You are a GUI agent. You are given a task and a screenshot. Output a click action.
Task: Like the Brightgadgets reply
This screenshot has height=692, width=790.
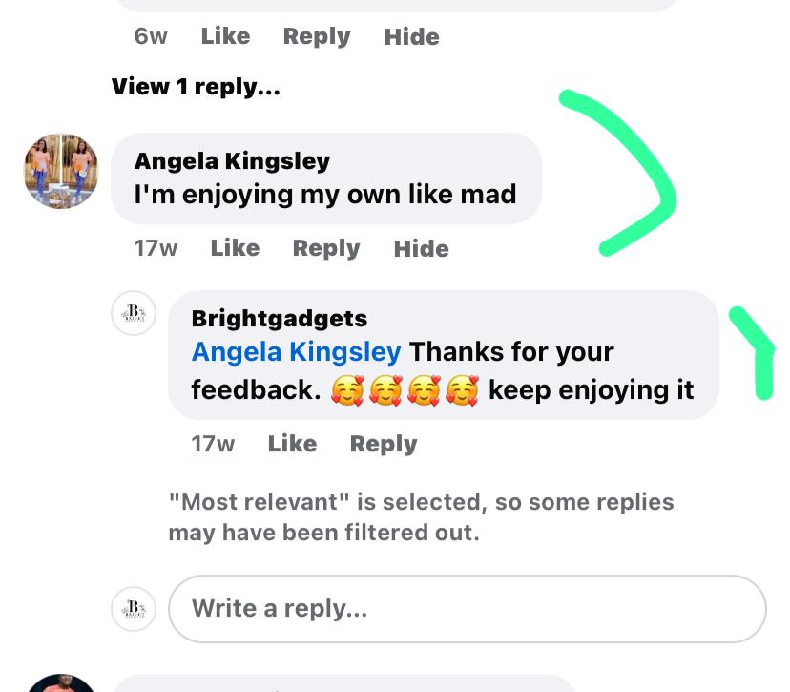292,444
